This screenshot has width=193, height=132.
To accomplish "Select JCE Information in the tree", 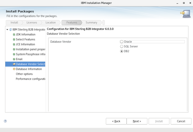I will tap(25, 44).
